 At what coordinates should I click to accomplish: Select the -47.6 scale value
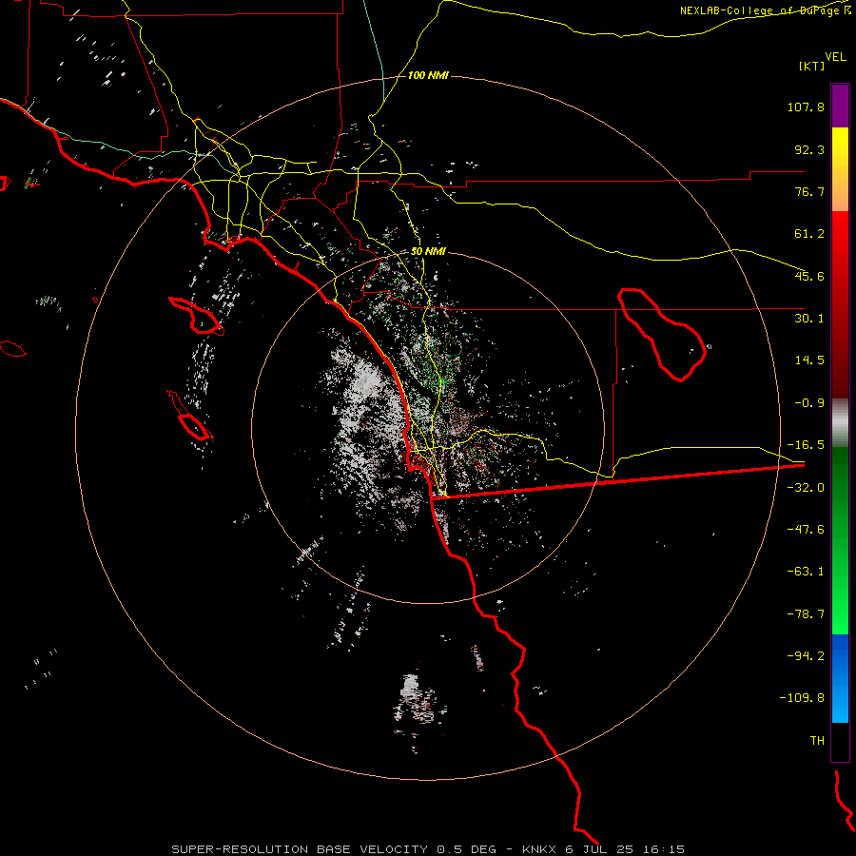coord(806,530)
